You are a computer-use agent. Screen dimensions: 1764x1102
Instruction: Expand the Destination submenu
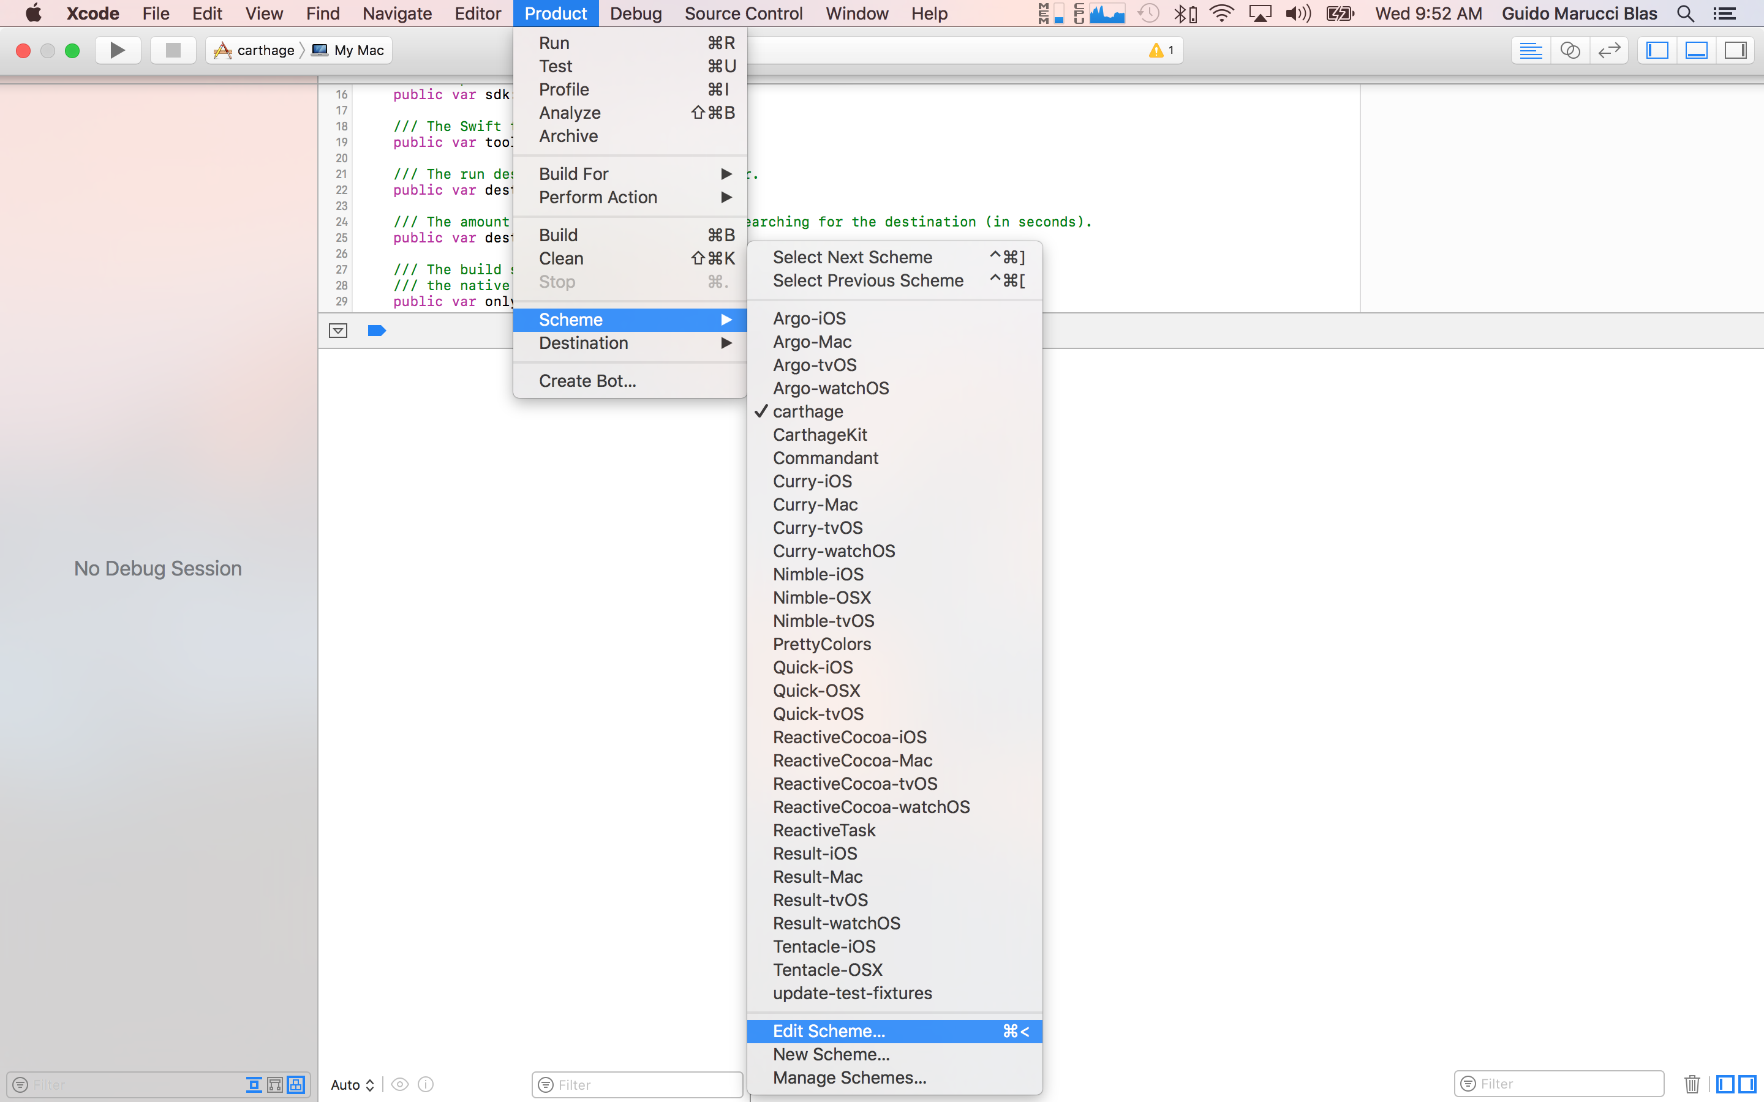[630, 343]
